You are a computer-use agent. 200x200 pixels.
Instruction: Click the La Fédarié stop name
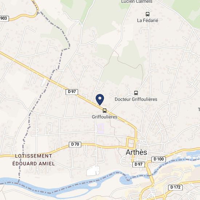[x=148, y=20]
